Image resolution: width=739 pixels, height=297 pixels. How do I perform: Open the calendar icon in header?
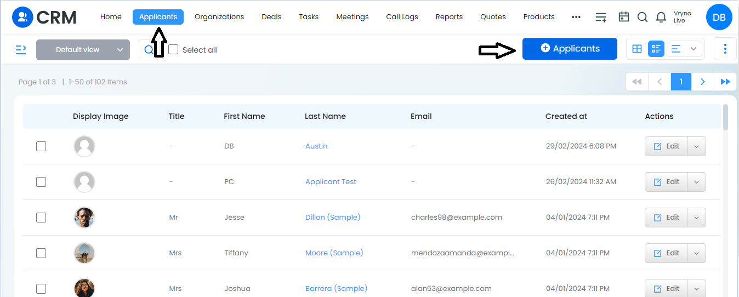click(623, 17)
